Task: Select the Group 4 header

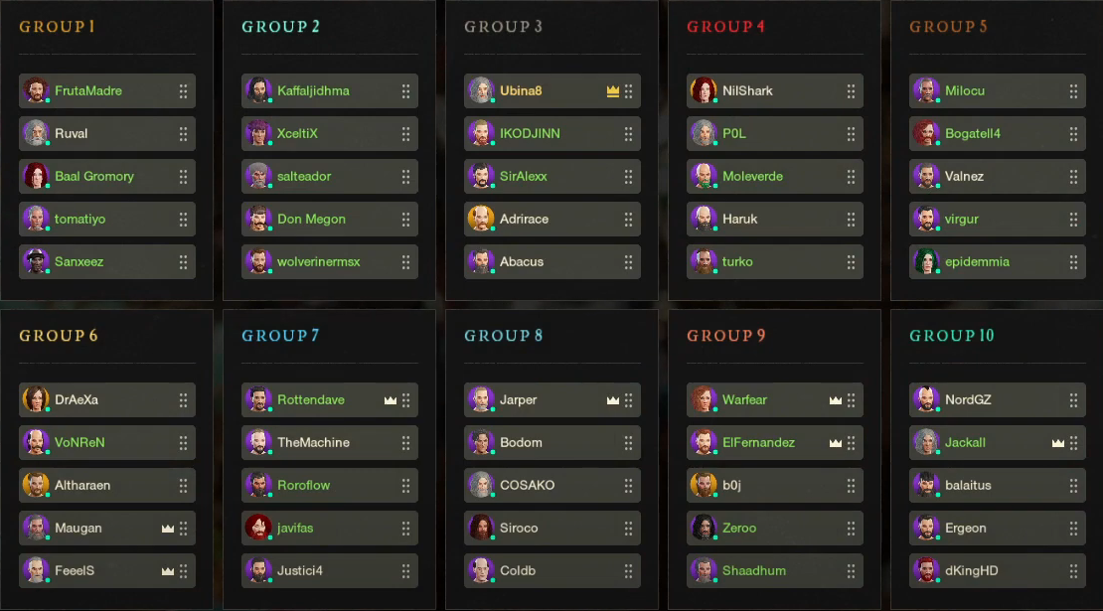Action: tap(725, 27)
